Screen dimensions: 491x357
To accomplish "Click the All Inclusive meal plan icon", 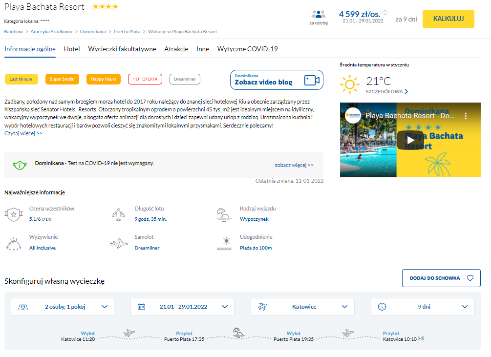I will [x=13, y=242].
